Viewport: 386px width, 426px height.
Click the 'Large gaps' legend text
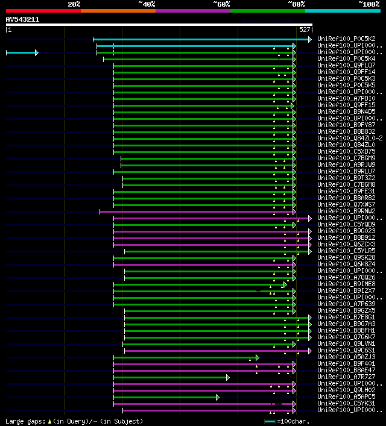click(x=25, y=421)
